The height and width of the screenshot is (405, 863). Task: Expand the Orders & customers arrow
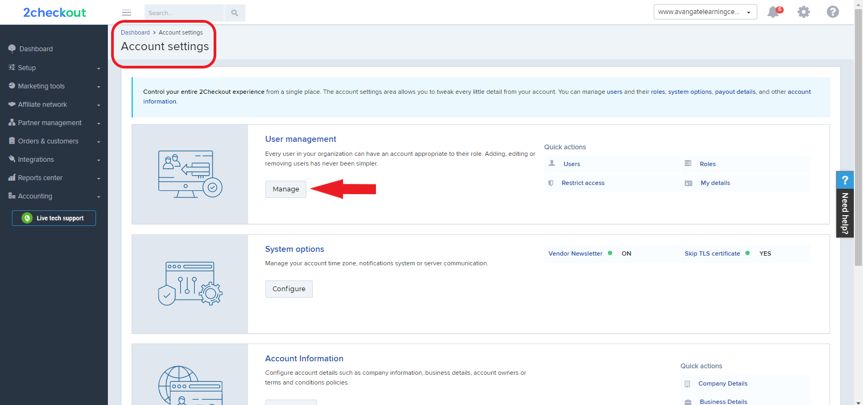(99, 142)
